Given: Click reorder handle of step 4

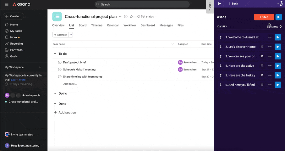Looking at the screenshot, I should pos(221,66).
